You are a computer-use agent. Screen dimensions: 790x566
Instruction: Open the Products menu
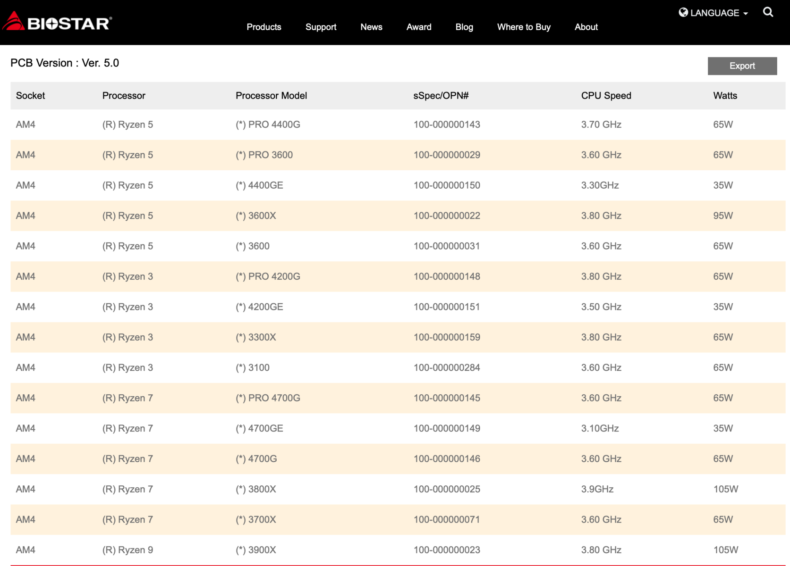click(263, 27)
